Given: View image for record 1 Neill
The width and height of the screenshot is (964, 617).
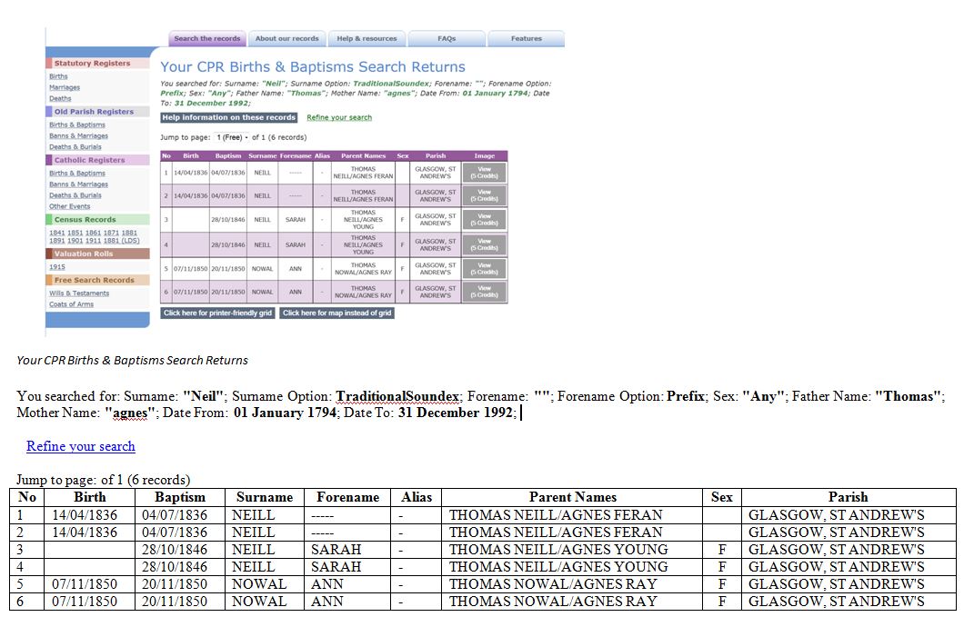Looking at the screenshot, I should pos(484,172).
